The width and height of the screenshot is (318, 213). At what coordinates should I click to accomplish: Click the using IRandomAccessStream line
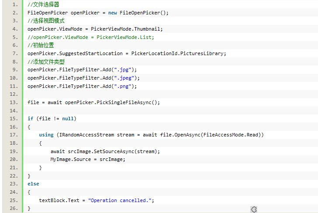[x=151, y=135]
